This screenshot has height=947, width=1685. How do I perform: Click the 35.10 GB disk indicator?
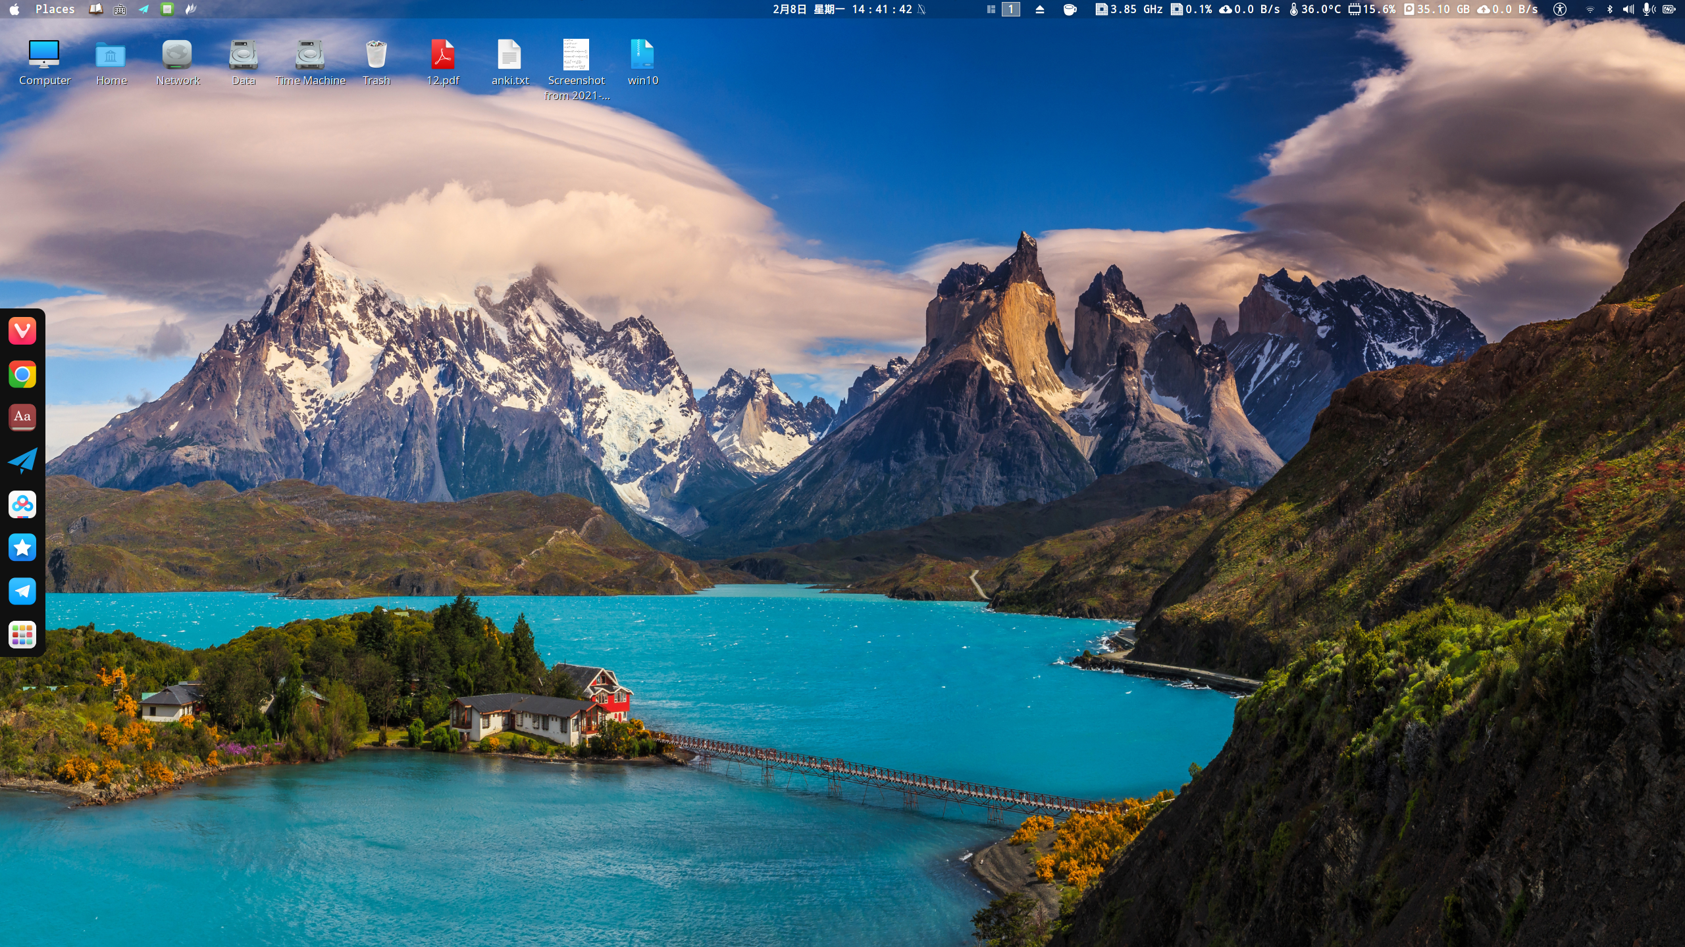[1437, 9]
